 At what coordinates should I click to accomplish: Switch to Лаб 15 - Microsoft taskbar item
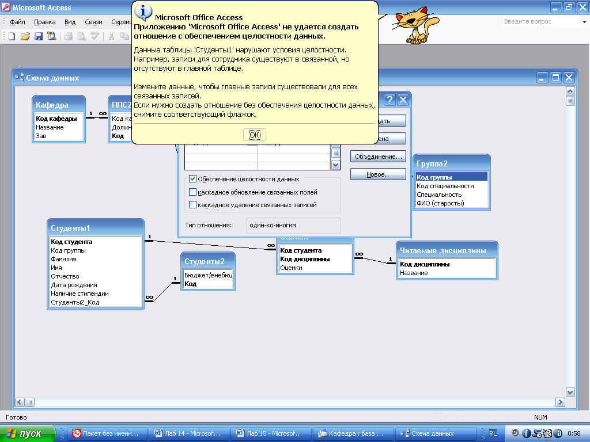(x=271, y=433)
